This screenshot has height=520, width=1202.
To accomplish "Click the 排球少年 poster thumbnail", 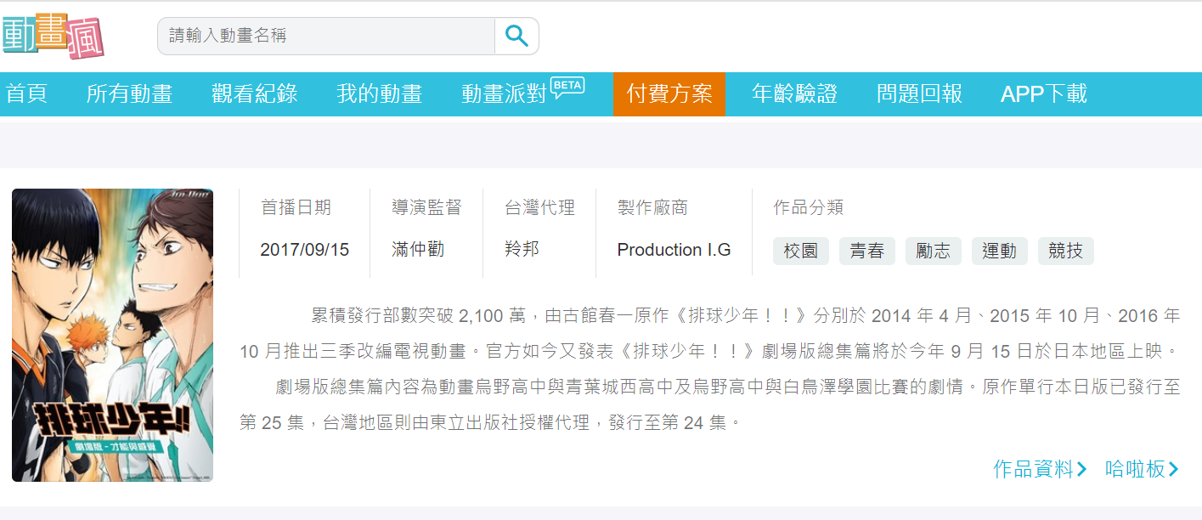I will [112, 336].
